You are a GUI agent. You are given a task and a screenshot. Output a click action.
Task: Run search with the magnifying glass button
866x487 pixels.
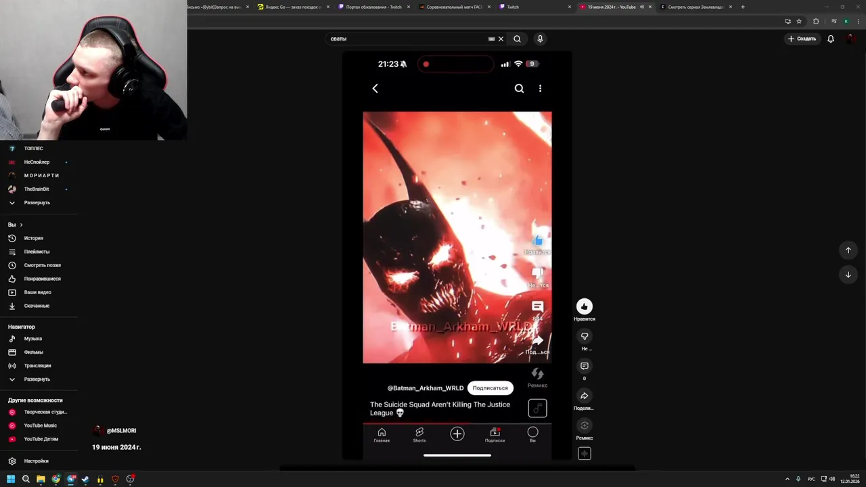517,39
